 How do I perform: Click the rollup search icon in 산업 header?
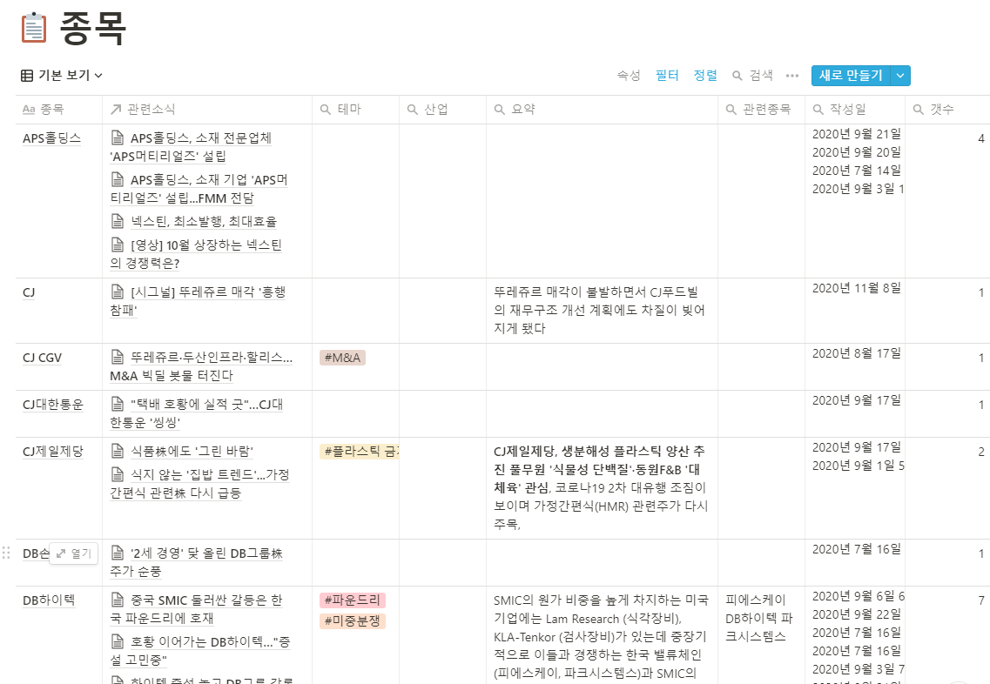click(x=413, y=110)
